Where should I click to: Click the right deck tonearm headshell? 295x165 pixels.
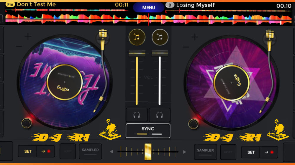(x=263, y=105)
